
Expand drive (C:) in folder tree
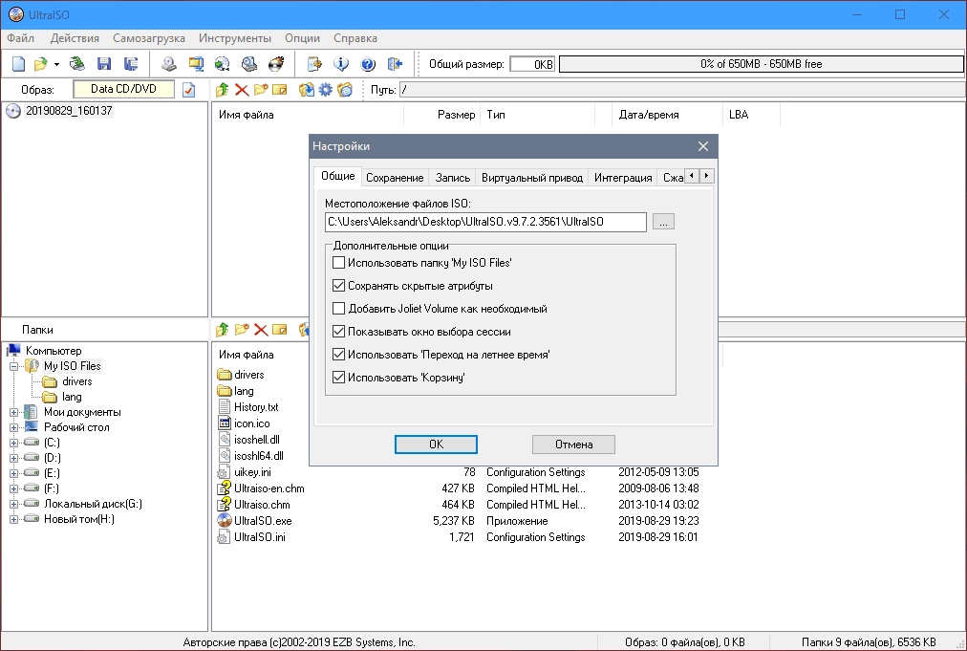click(13, 443)
